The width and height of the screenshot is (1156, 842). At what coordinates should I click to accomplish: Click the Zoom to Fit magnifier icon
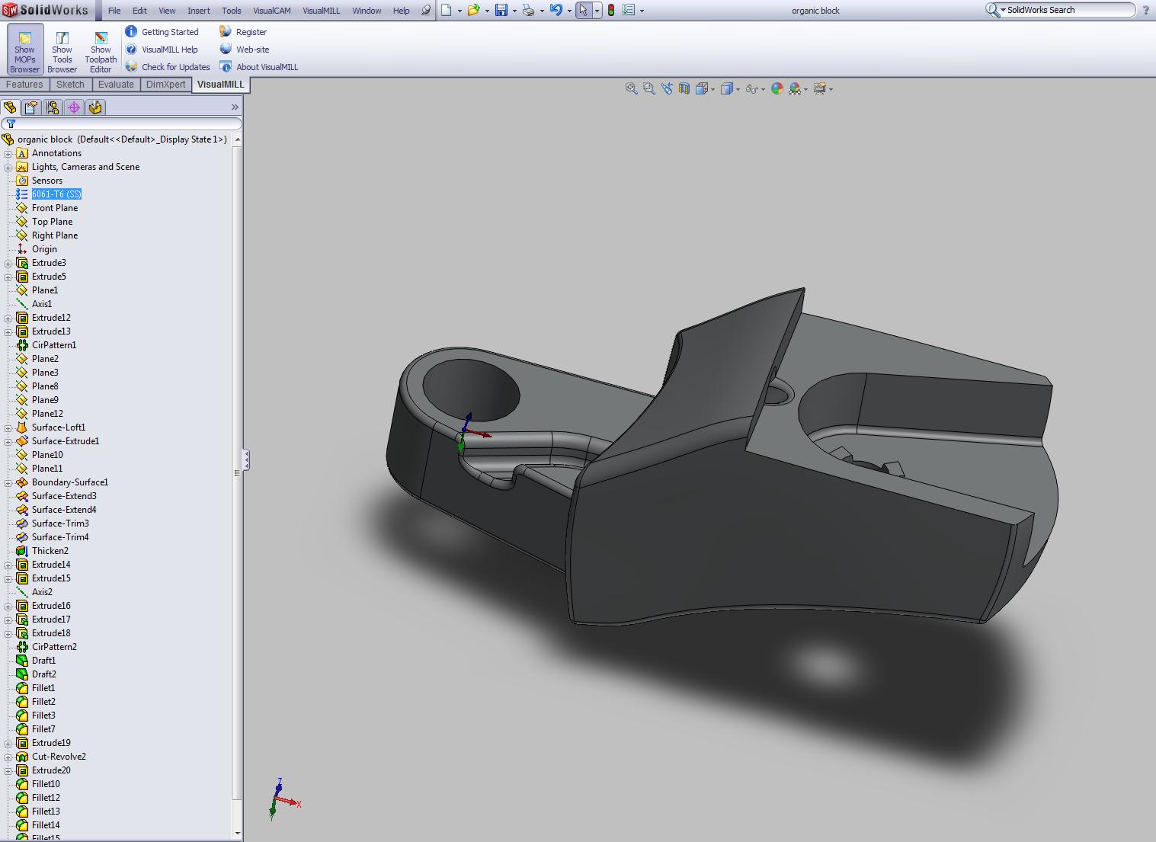coord(631,89)
